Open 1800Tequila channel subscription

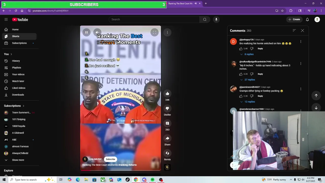[19, 126]
